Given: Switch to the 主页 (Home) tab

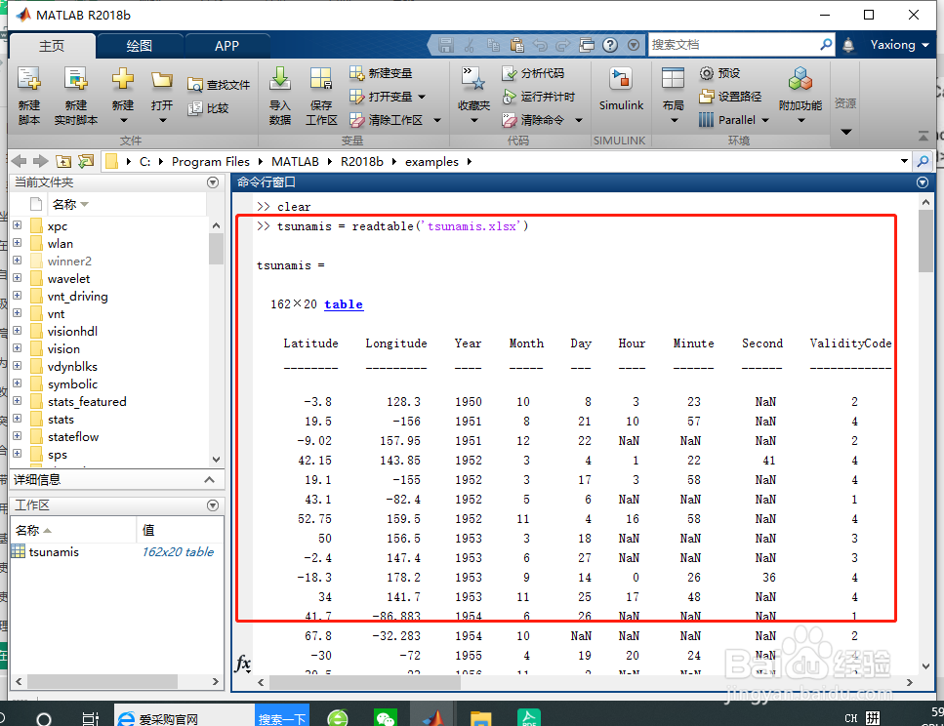Looking at the screenshot, I should click(x=52, y=46).
